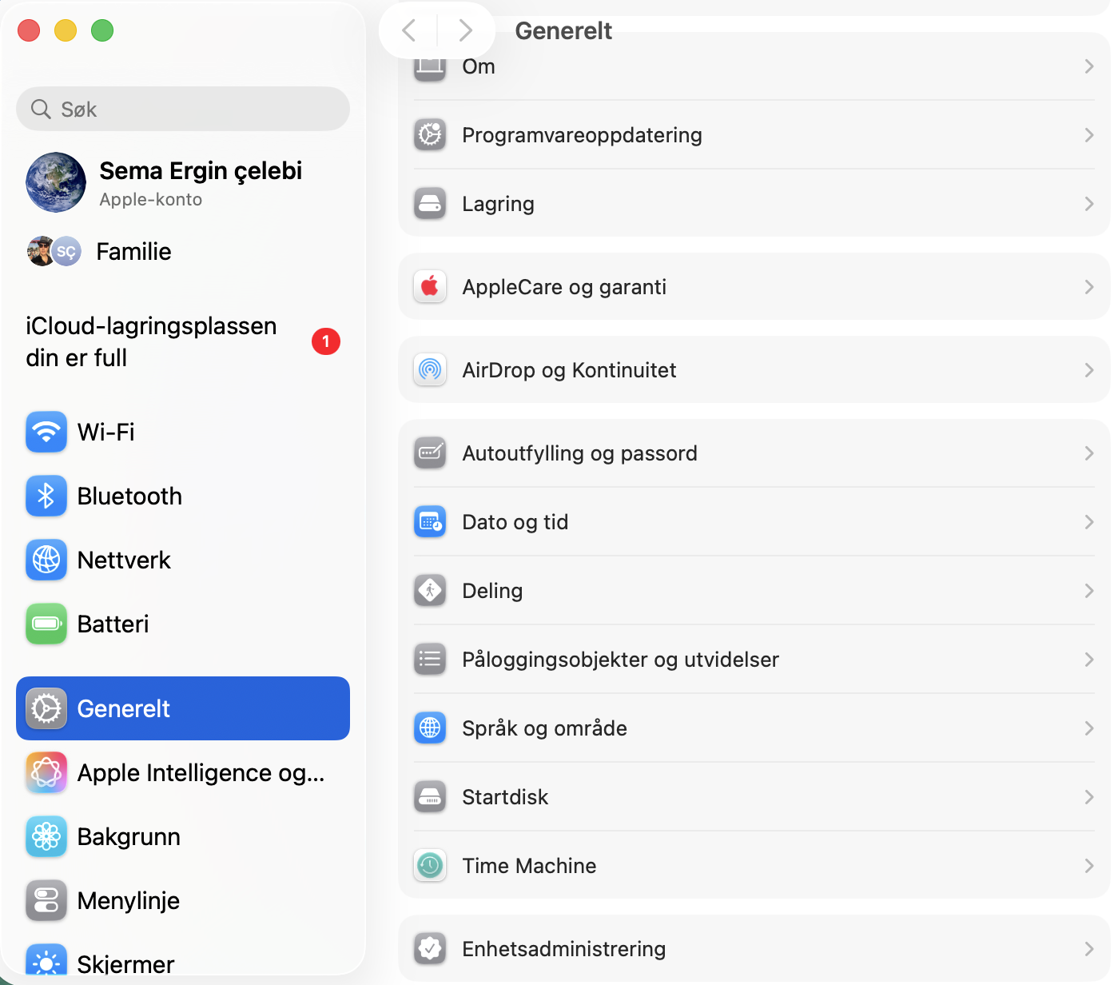Open Lagring via its right chevron
Viewport: 1114px width, 985px height.
point(1088,204)
